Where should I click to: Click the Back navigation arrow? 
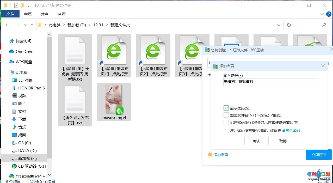pos(8,25)
